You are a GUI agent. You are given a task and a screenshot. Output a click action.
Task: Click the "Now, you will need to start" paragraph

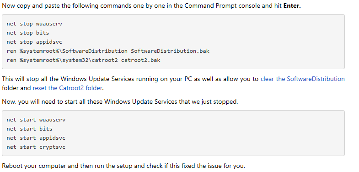120,101
